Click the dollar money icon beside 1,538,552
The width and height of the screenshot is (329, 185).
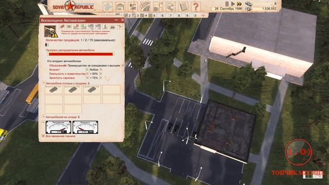point(249,9)
